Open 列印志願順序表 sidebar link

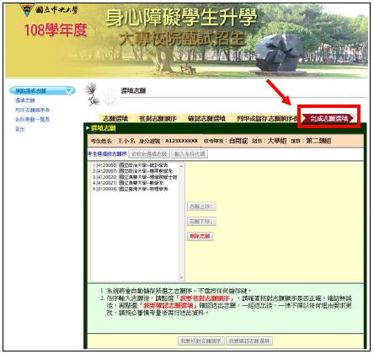pos(32,110)
